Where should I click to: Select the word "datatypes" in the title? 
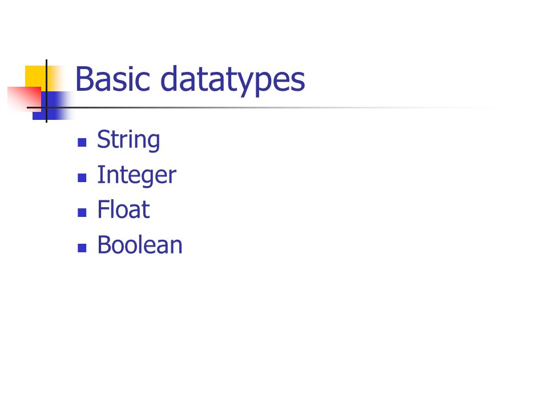tap(233, 80)
